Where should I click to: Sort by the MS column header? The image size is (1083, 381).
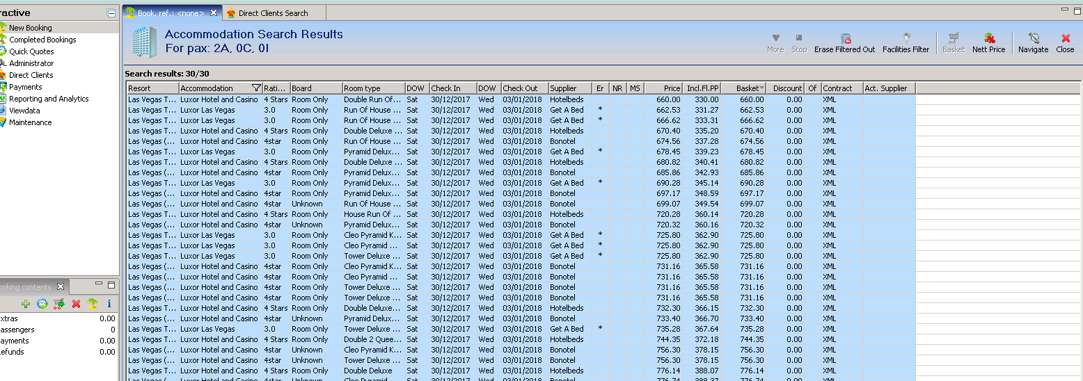pyautogui.click(x=635, y=88)
